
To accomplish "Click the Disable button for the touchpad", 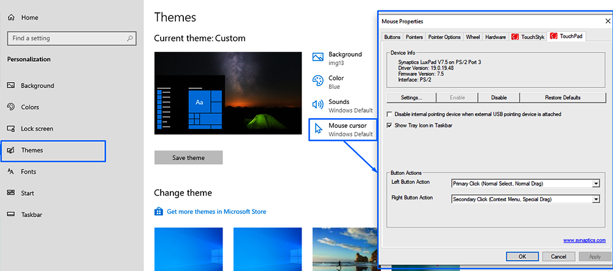I will (x=499, y=97).
